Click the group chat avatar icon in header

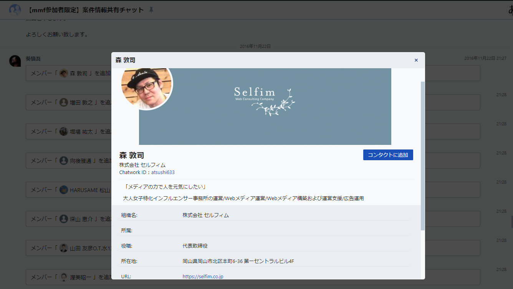point(15,10)
